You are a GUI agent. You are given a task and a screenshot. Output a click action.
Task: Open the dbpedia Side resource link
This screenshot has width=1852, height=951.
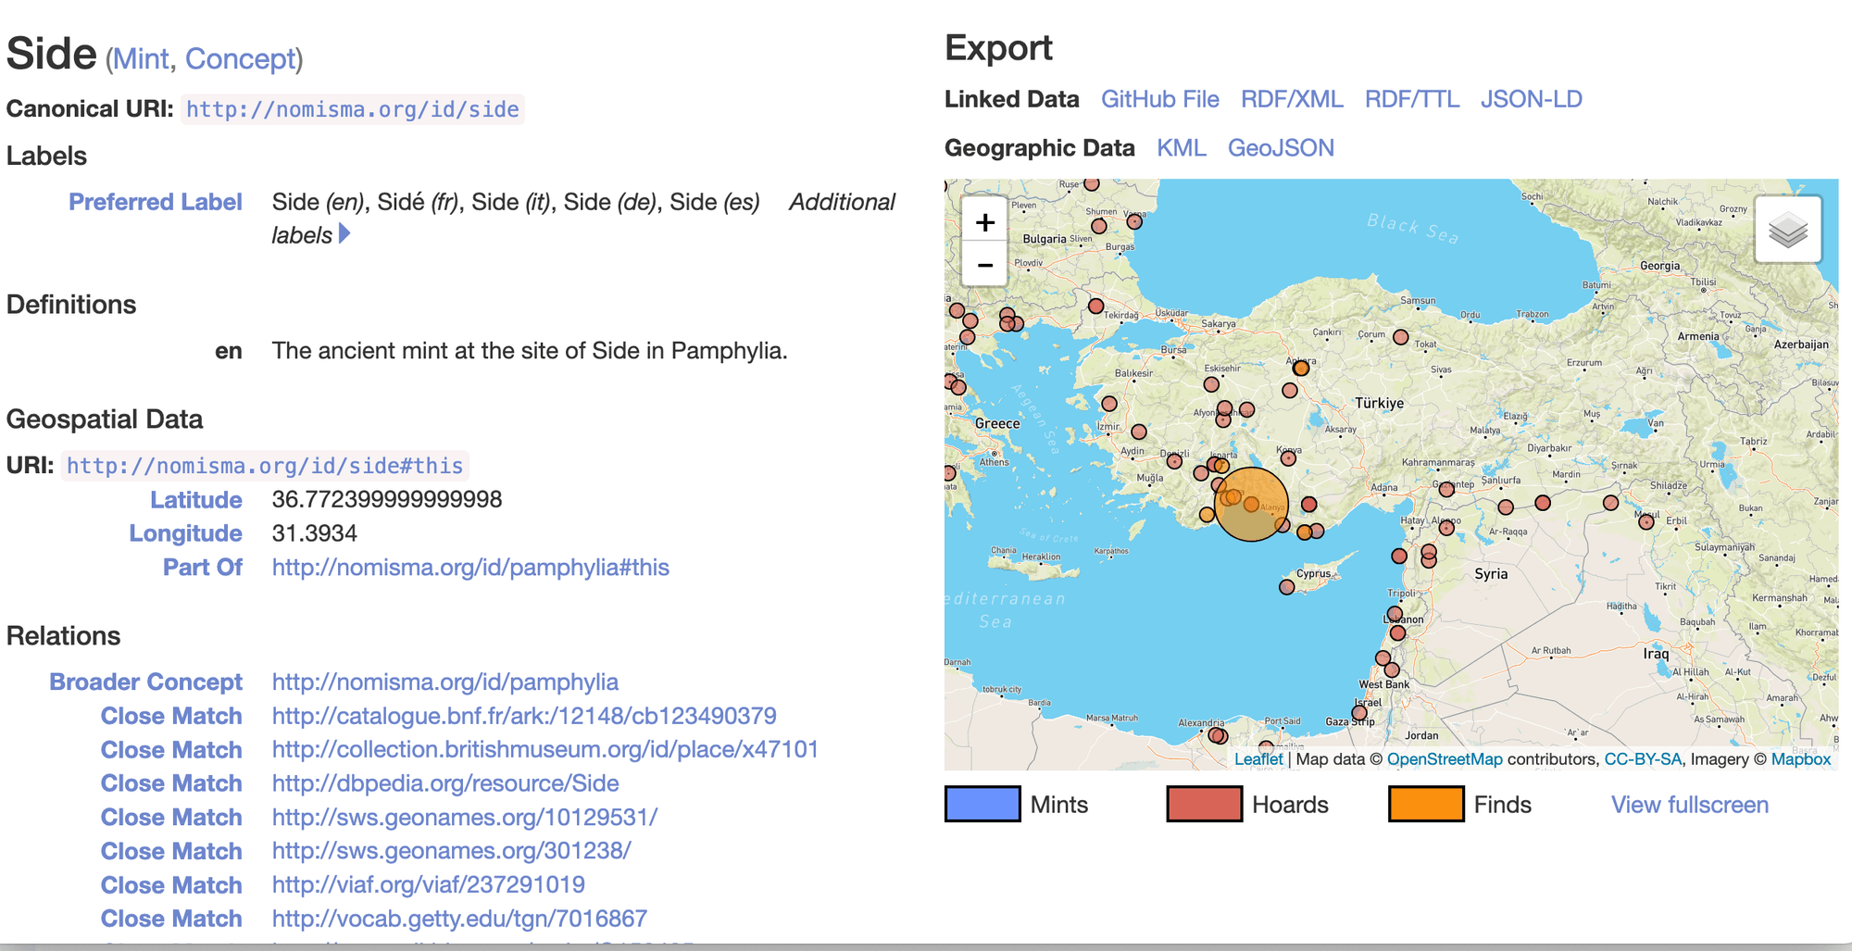[x=445, y=783]
